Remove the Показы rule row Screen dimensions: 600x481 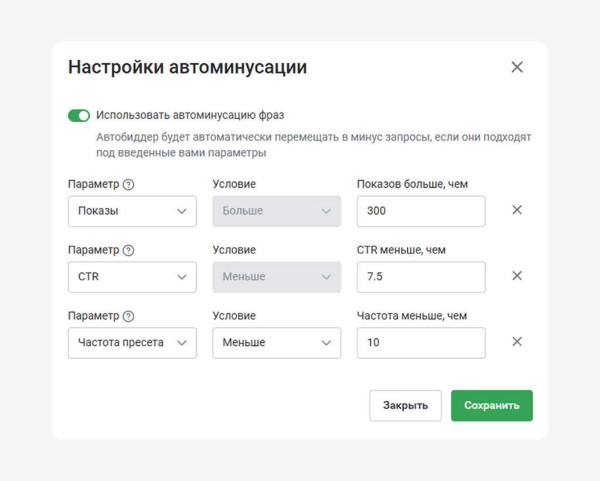click(x=517, y=209)
